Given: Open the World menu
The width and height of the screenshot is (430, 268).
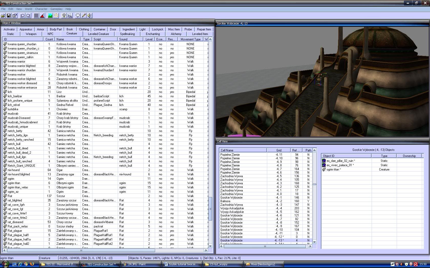Looking at the screenshot, I should (x=28, y=9).
